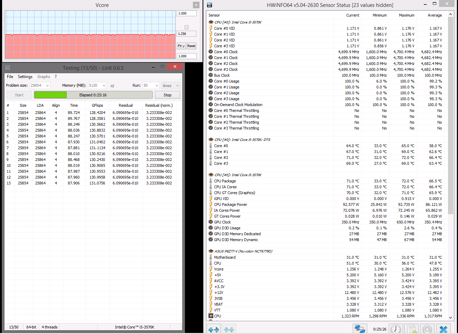Image resolution: width=458 pixels, height=334 pixels.
Task: Select the VBAT sensor row
Action: pyautogui.click(x=327, y=304)
